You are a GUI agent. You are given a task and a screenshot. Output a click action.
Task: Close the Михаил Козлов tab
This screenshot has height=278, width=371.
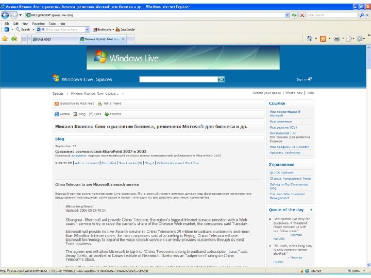pos(123,39)
